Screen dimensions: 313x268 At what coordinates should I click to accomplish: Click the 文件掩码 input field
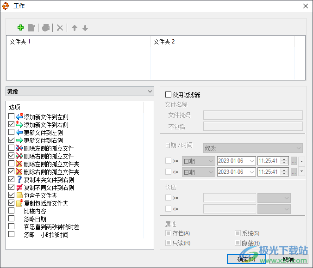pyautogui.click(x=253, y=115)
